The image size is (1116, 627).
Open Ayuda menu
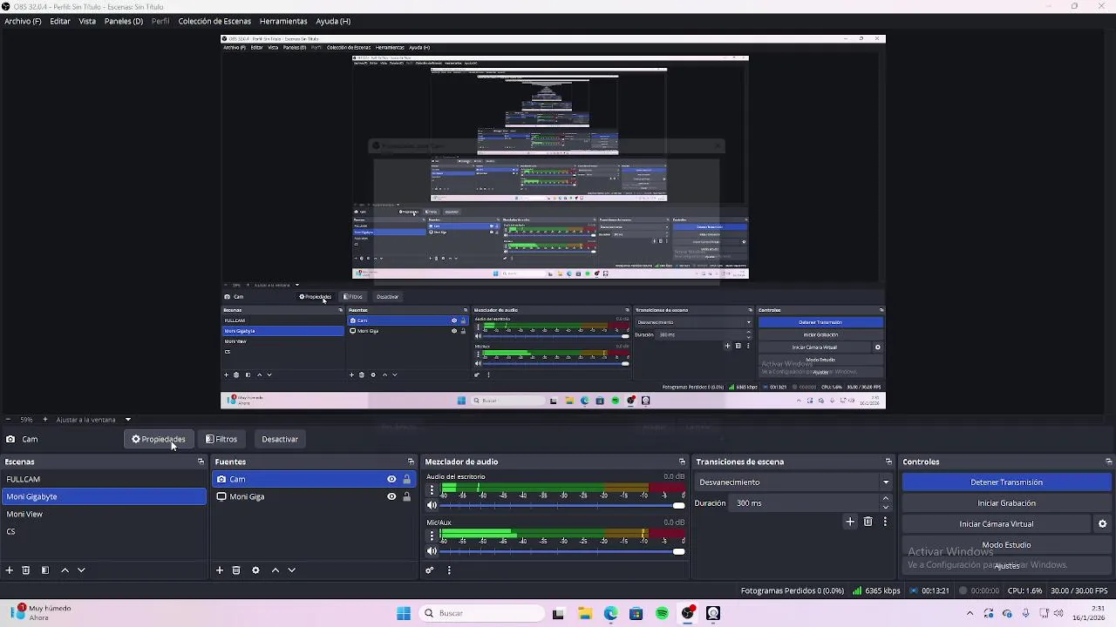[x=333, y=21]
